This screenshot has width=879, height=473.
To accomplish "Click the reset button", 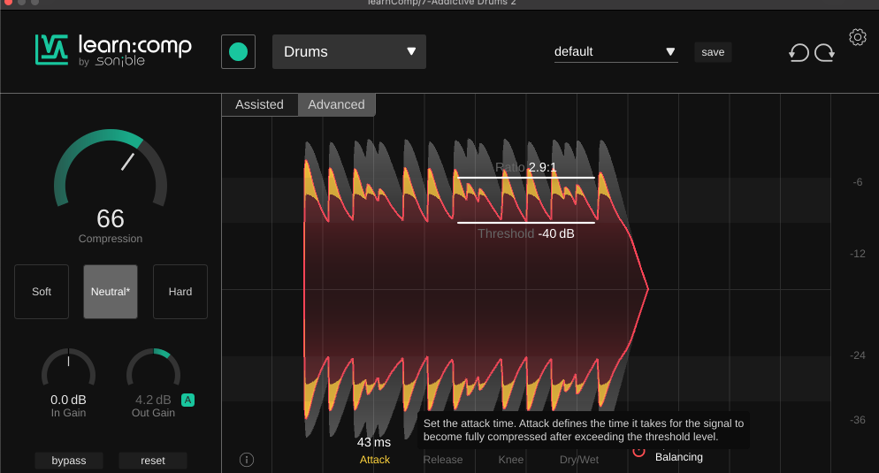I will click(153, 461).
